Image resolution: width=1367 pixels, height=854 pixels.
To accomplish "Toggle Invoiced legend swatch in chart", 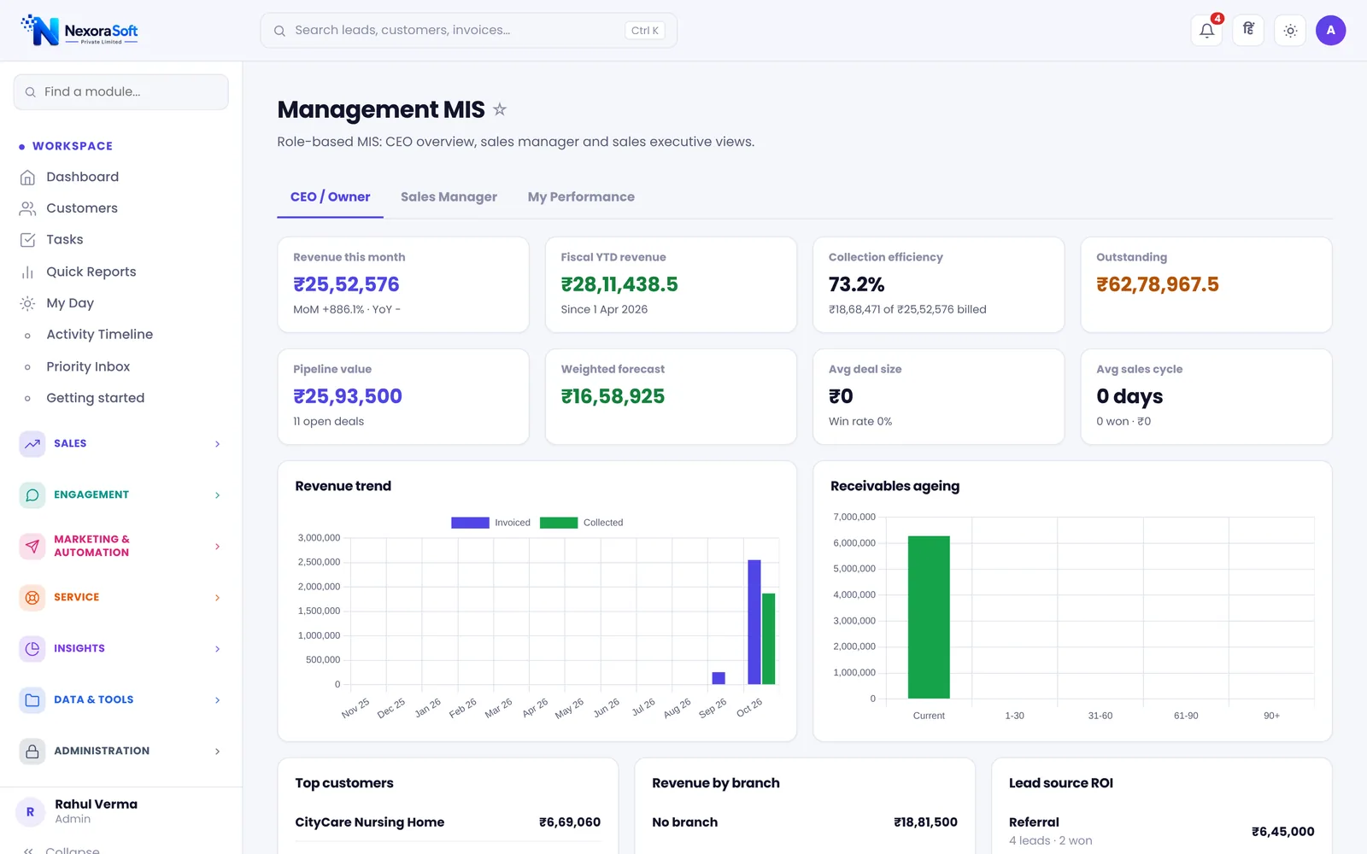I will coord(470,523).
